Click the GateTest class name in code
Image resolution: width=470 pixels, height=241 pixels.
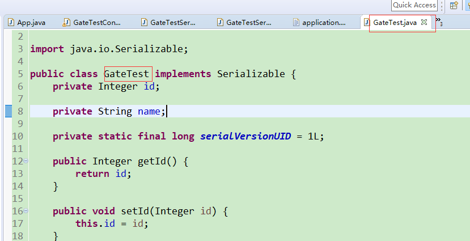[127, 74]
